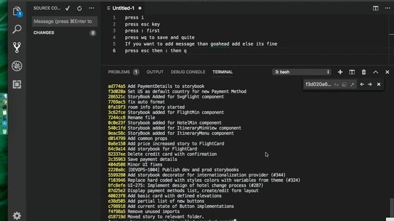Click 'Minor UI fixes' commit line
This screenshot has height=221, width=394.
pyautogui.click(x=145, y=165)
